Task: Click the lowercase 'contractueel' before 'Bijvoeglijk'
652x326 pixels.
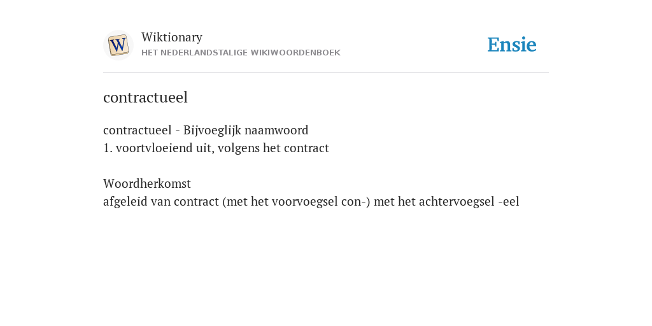Action: point(138,131)
